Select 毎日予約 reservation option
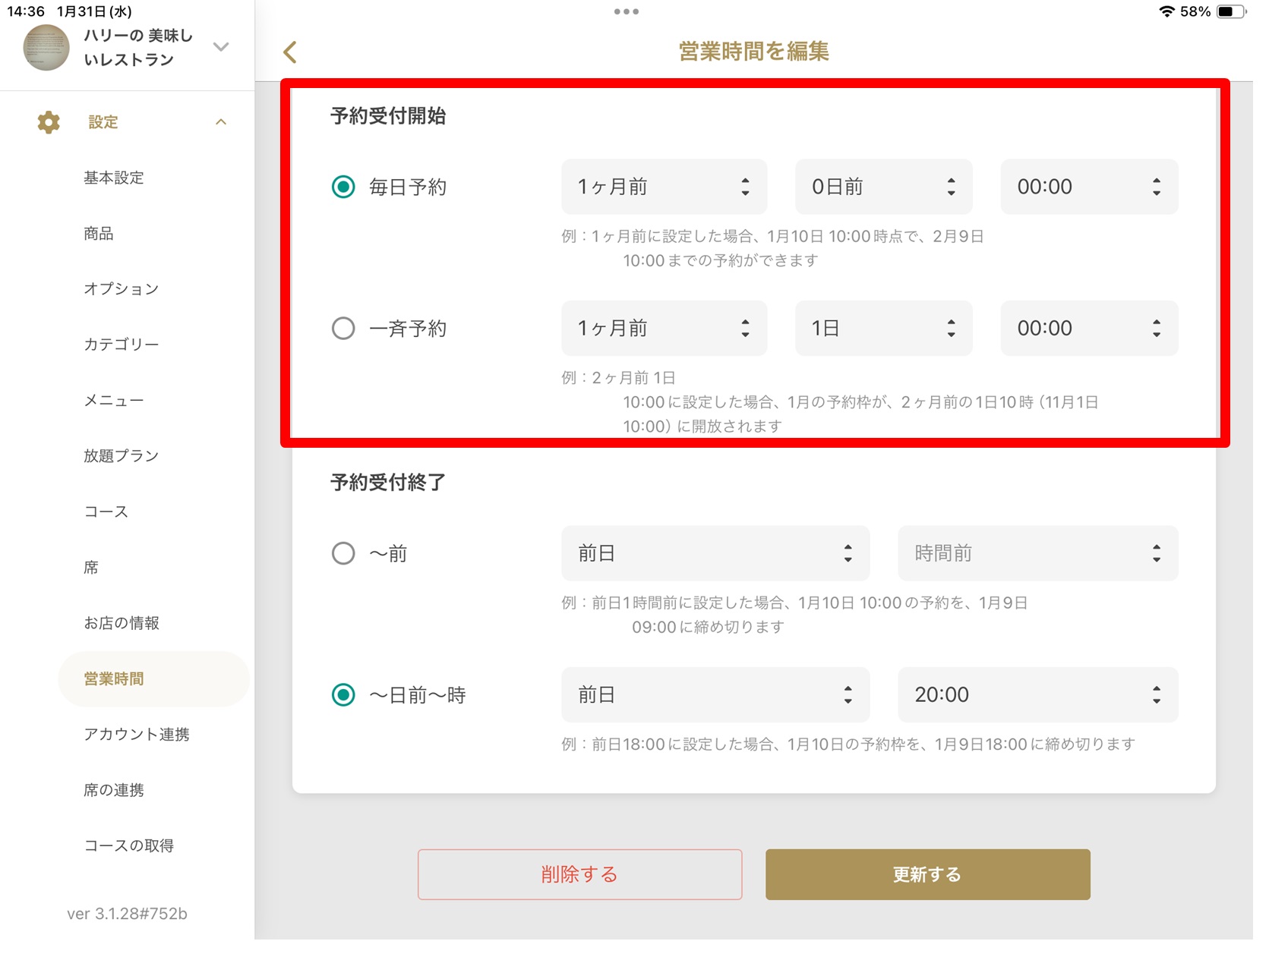 [343, 187]
